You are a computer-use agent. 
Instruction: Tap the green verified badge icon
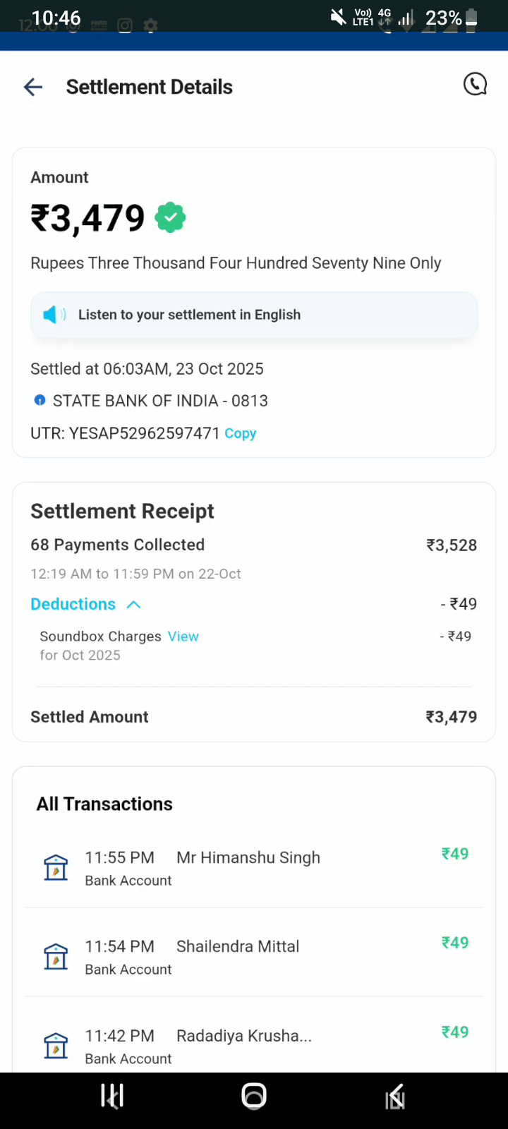tap(170, 217)
